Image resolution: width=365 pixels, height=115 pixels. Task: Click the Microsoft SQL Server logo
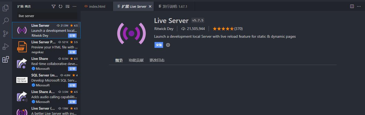click(x=22, y=80)
